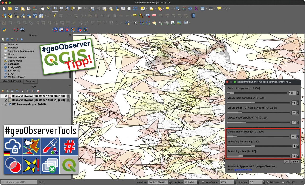Click the yellow abc labeling options icon
305x185 pixels.
point(135,15)
